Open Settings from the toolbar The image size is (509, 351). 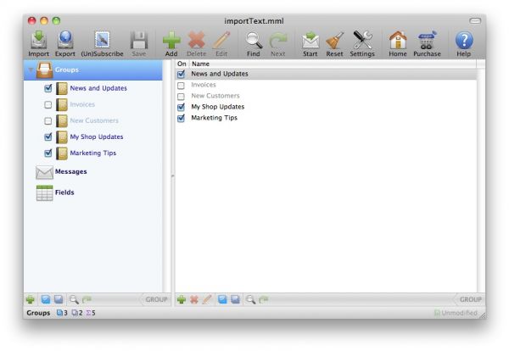click(x=362, y=40)
